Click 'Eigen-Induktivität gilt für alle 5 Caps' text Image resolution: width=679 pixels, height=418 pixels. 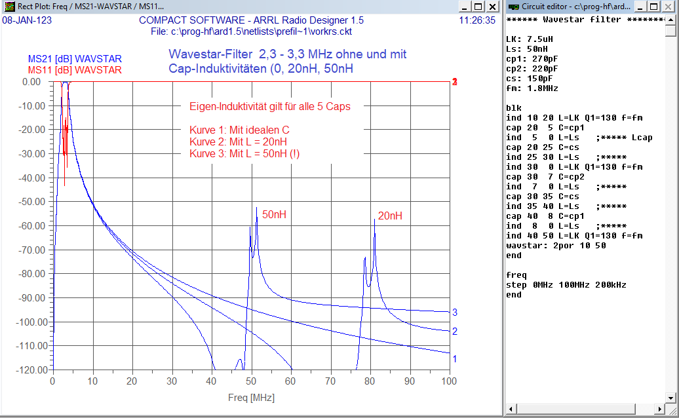click(x=270, y=107)
